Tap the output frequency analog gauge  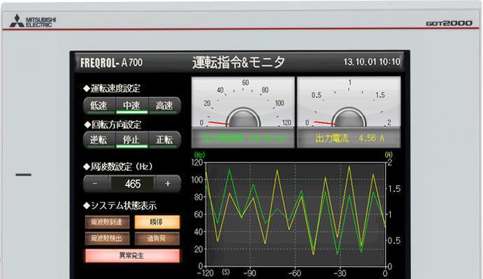click(x=243, y=102)
